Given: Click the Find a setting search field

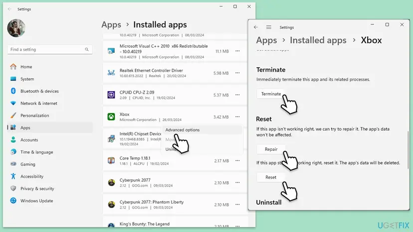Looking at the screenshot, I should [x=50, y=49].
